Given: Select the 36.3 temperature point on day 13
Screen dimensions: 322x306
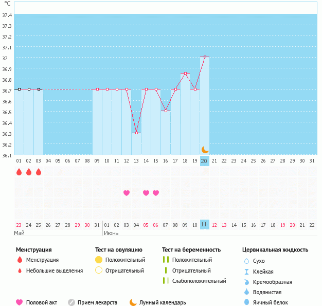Looking at the screenshot, I should click(136, 133).
